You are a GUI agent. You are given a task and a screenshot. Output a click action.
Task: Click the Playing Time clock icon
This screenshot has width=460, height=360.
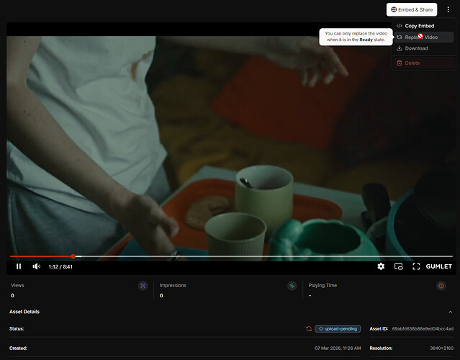pyautogui.click(x=441, y=286)
